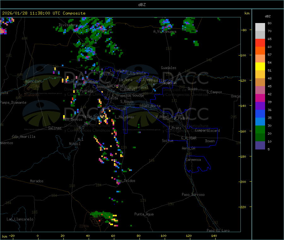The width and height of the screenshot is (284, 240).
Task: Click the -80 km vertical axis tick
Action: tap(245, 30)
